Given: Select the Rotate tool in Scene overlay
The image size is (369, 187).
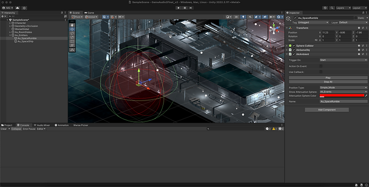Looking at the screenshot, I should point(72,33).
